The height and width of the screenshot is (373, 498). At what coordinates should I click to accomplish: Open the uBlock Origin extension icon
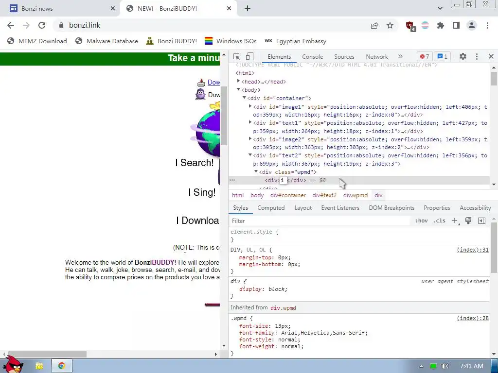410,26
